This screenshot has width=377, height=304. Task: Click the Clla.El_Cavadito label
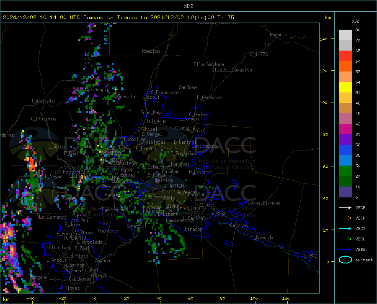tap(232, 70)
